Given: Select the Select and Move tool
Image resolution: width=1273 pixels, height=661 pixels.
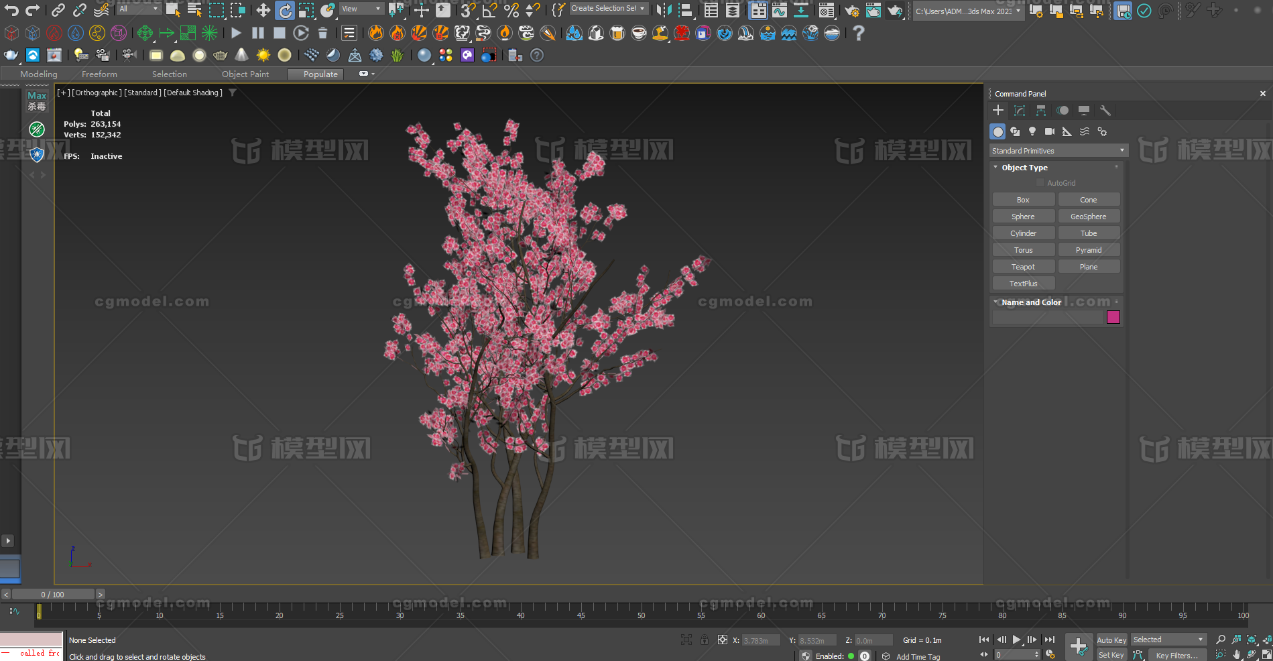Looking at the screenshot, I should 263,9.
